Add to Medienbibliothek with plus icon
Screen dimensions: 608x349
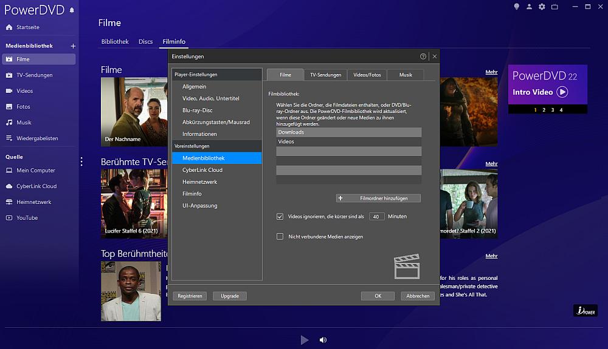[x=73, y=46]
